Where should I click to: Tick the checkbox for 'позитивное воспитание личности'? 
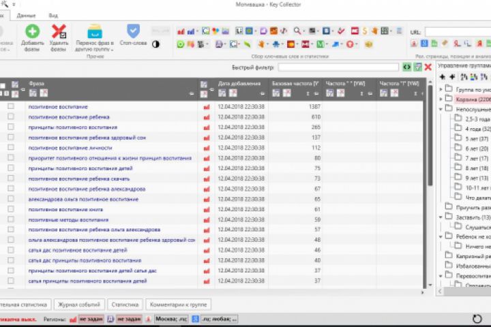click(11, 147)
